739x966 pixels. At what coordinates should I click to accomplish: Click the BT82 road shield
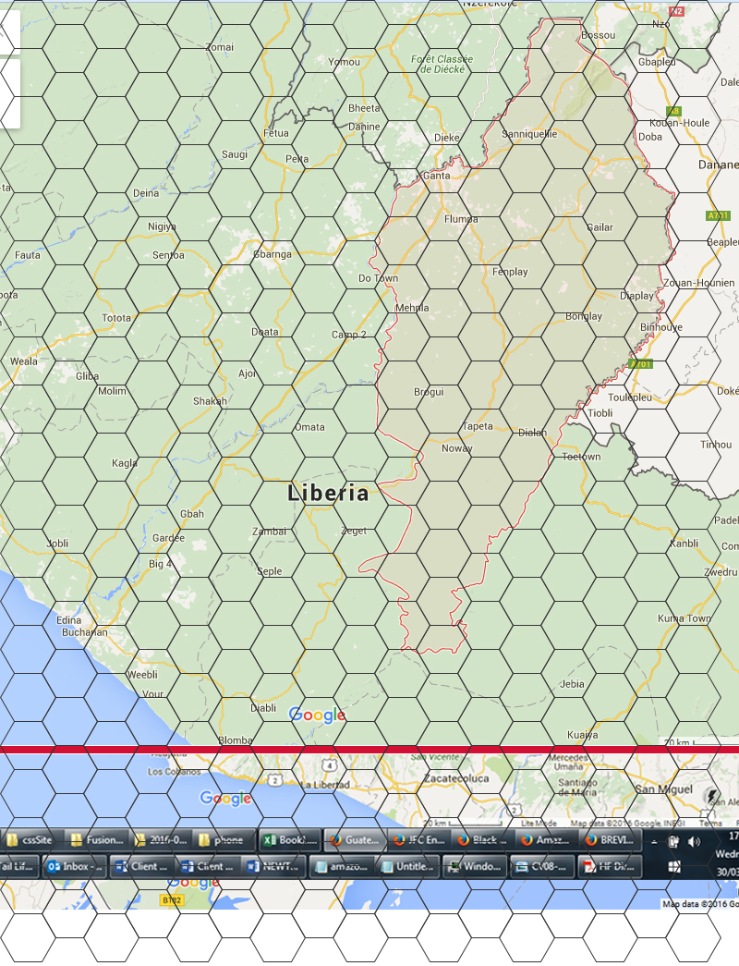[x=172, y=900]
